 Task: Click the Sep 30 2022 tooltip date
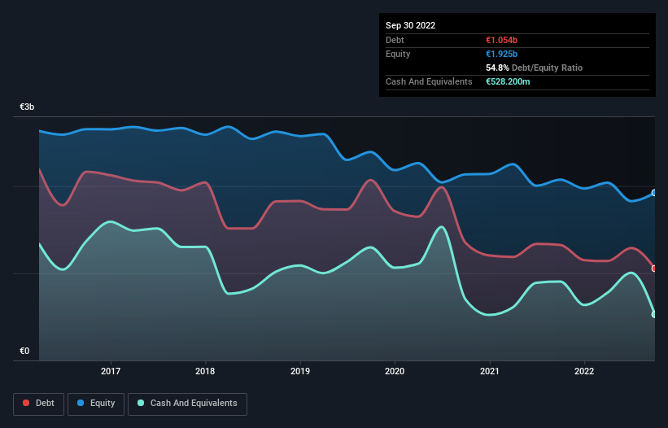click(x=410, y=25)
